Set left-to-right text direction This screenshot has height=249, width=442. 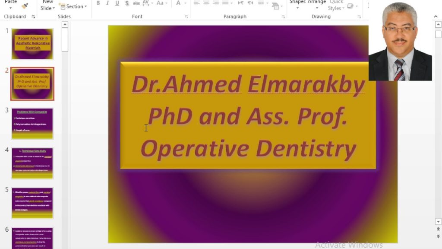click(240, 3)
